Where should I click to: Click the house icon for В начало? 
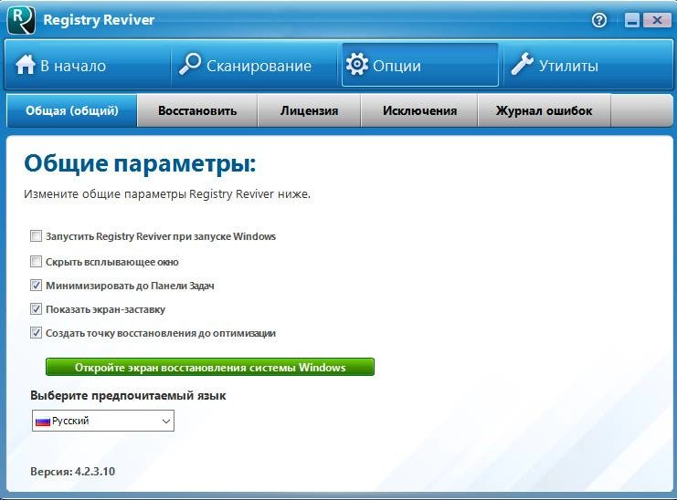pyautogui.click(x=25, y=65)
